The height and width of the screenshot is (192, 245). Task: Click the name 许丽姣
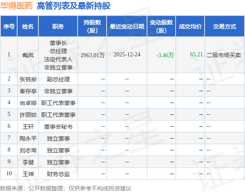pos(28,115)
